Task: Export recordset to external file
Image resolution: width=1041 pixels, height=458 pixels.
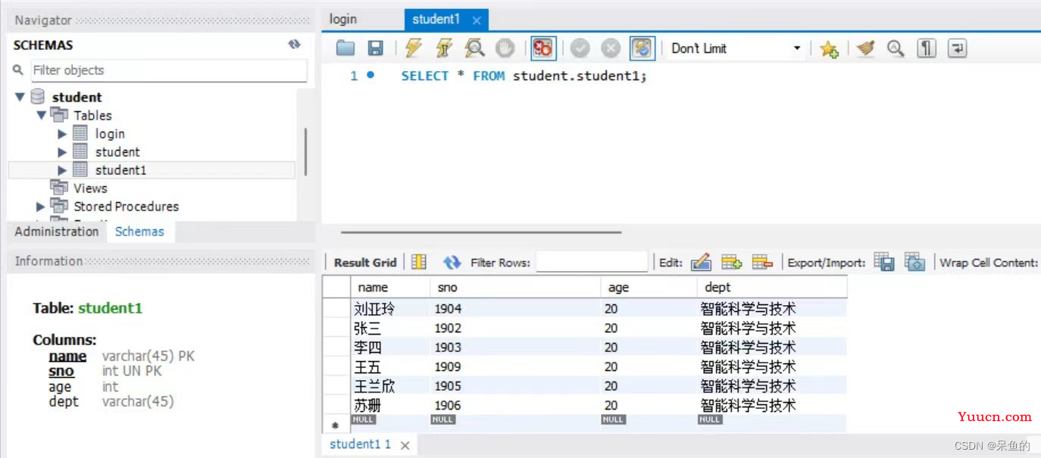Action: (884, 262)
